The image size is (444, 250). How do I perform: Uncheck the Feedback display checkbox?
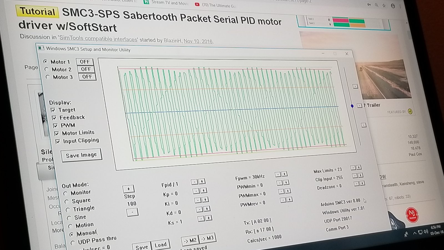point(54,118)
